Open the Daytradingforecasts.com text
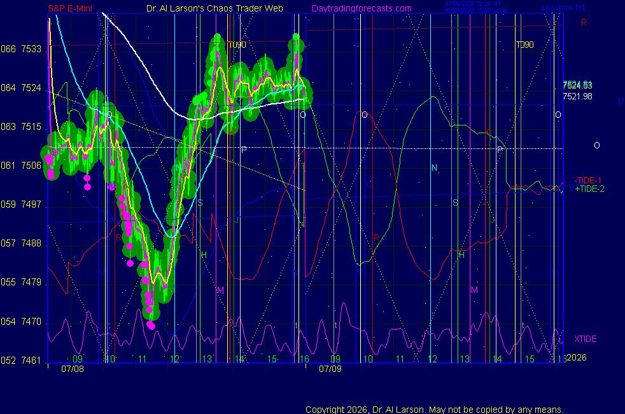 click(x=362, y=8)
